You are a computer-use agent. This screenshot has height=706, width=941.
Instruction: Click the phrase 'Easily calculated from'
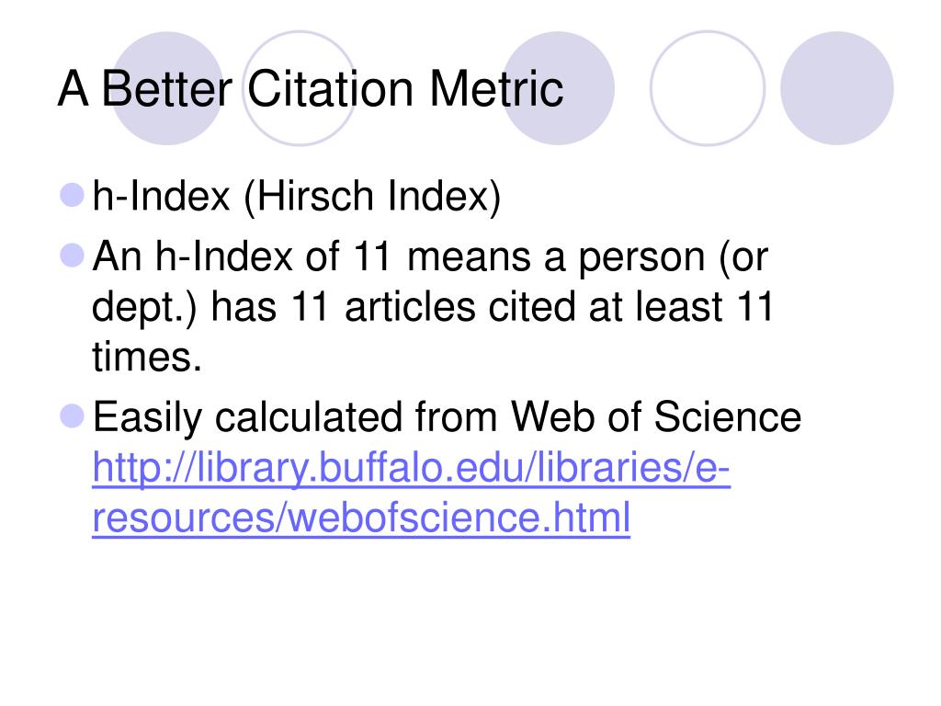(x=294, y=417)
